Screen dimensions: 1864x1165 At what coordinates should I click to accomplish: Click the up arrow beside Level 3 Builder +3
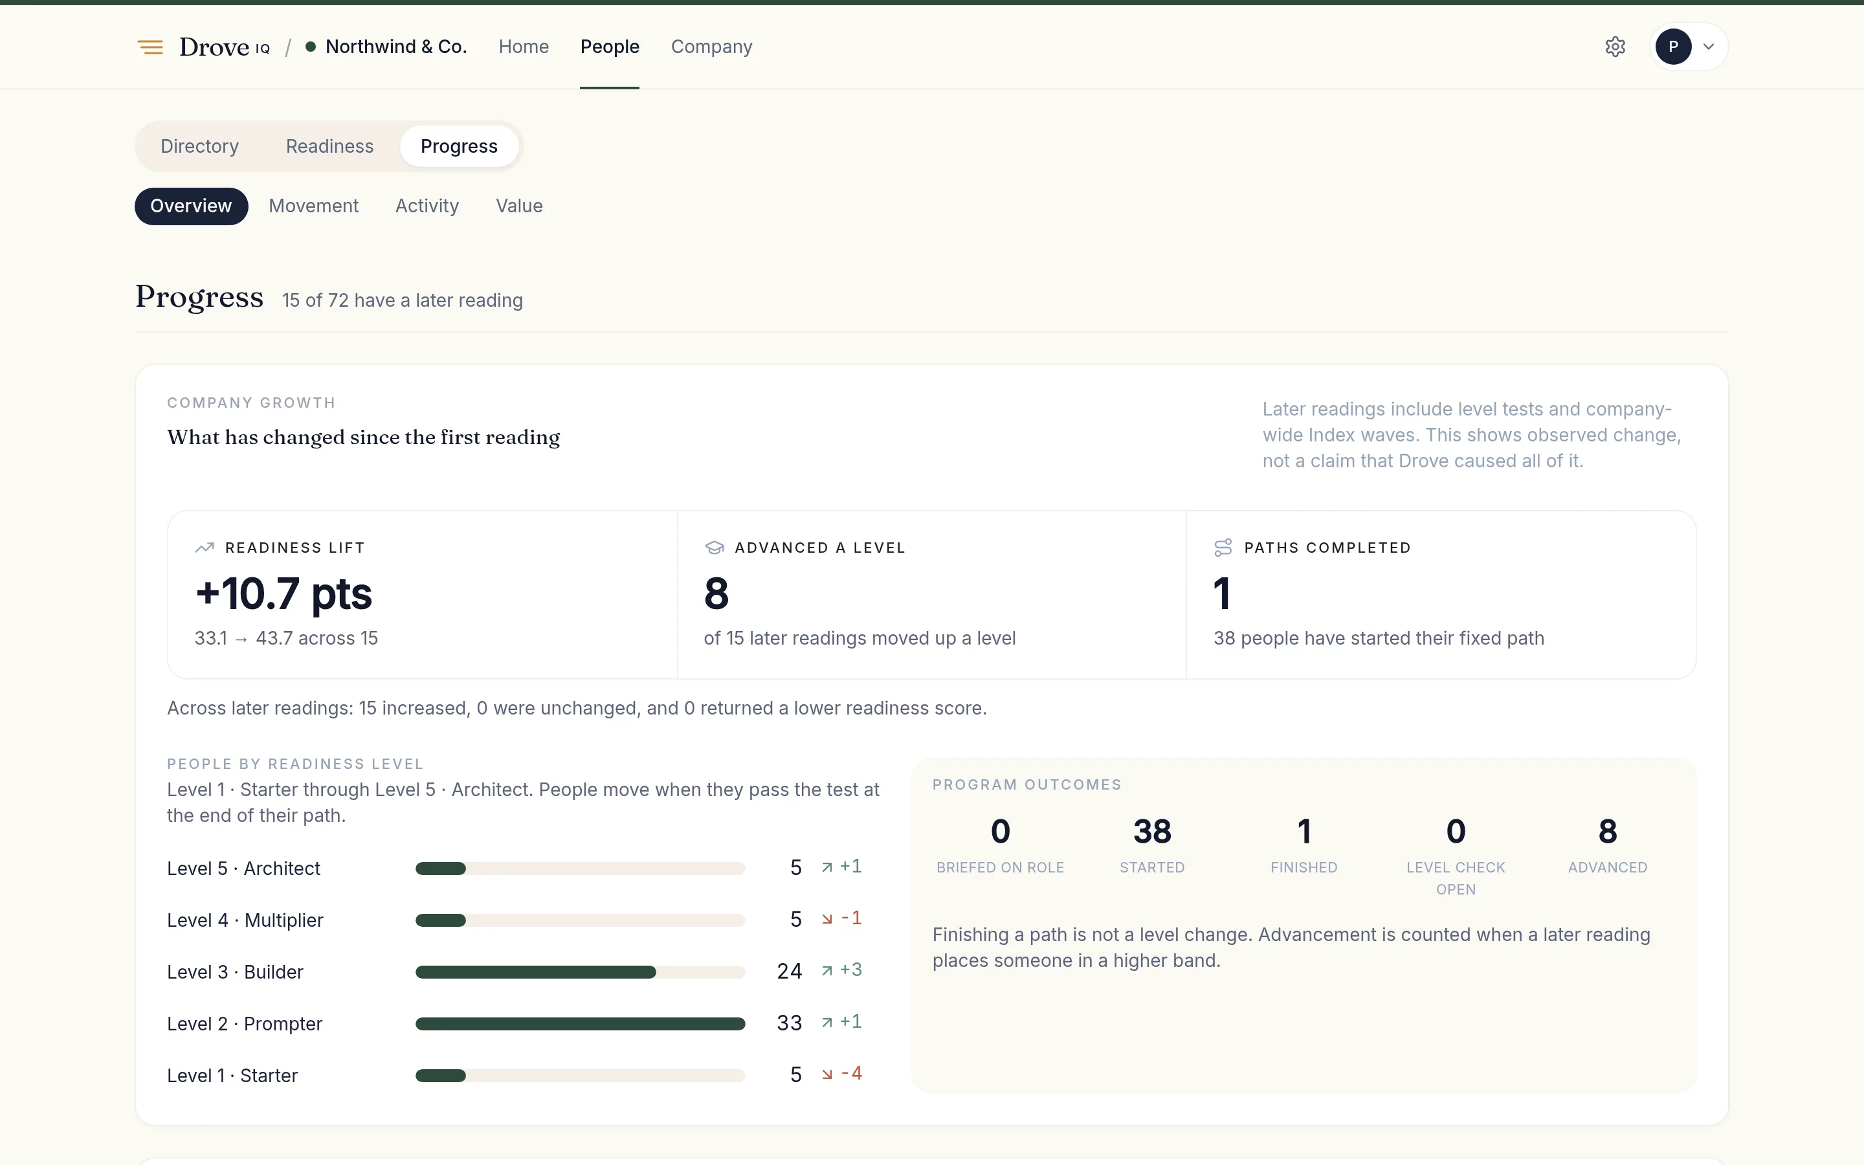tap(827, 971)
